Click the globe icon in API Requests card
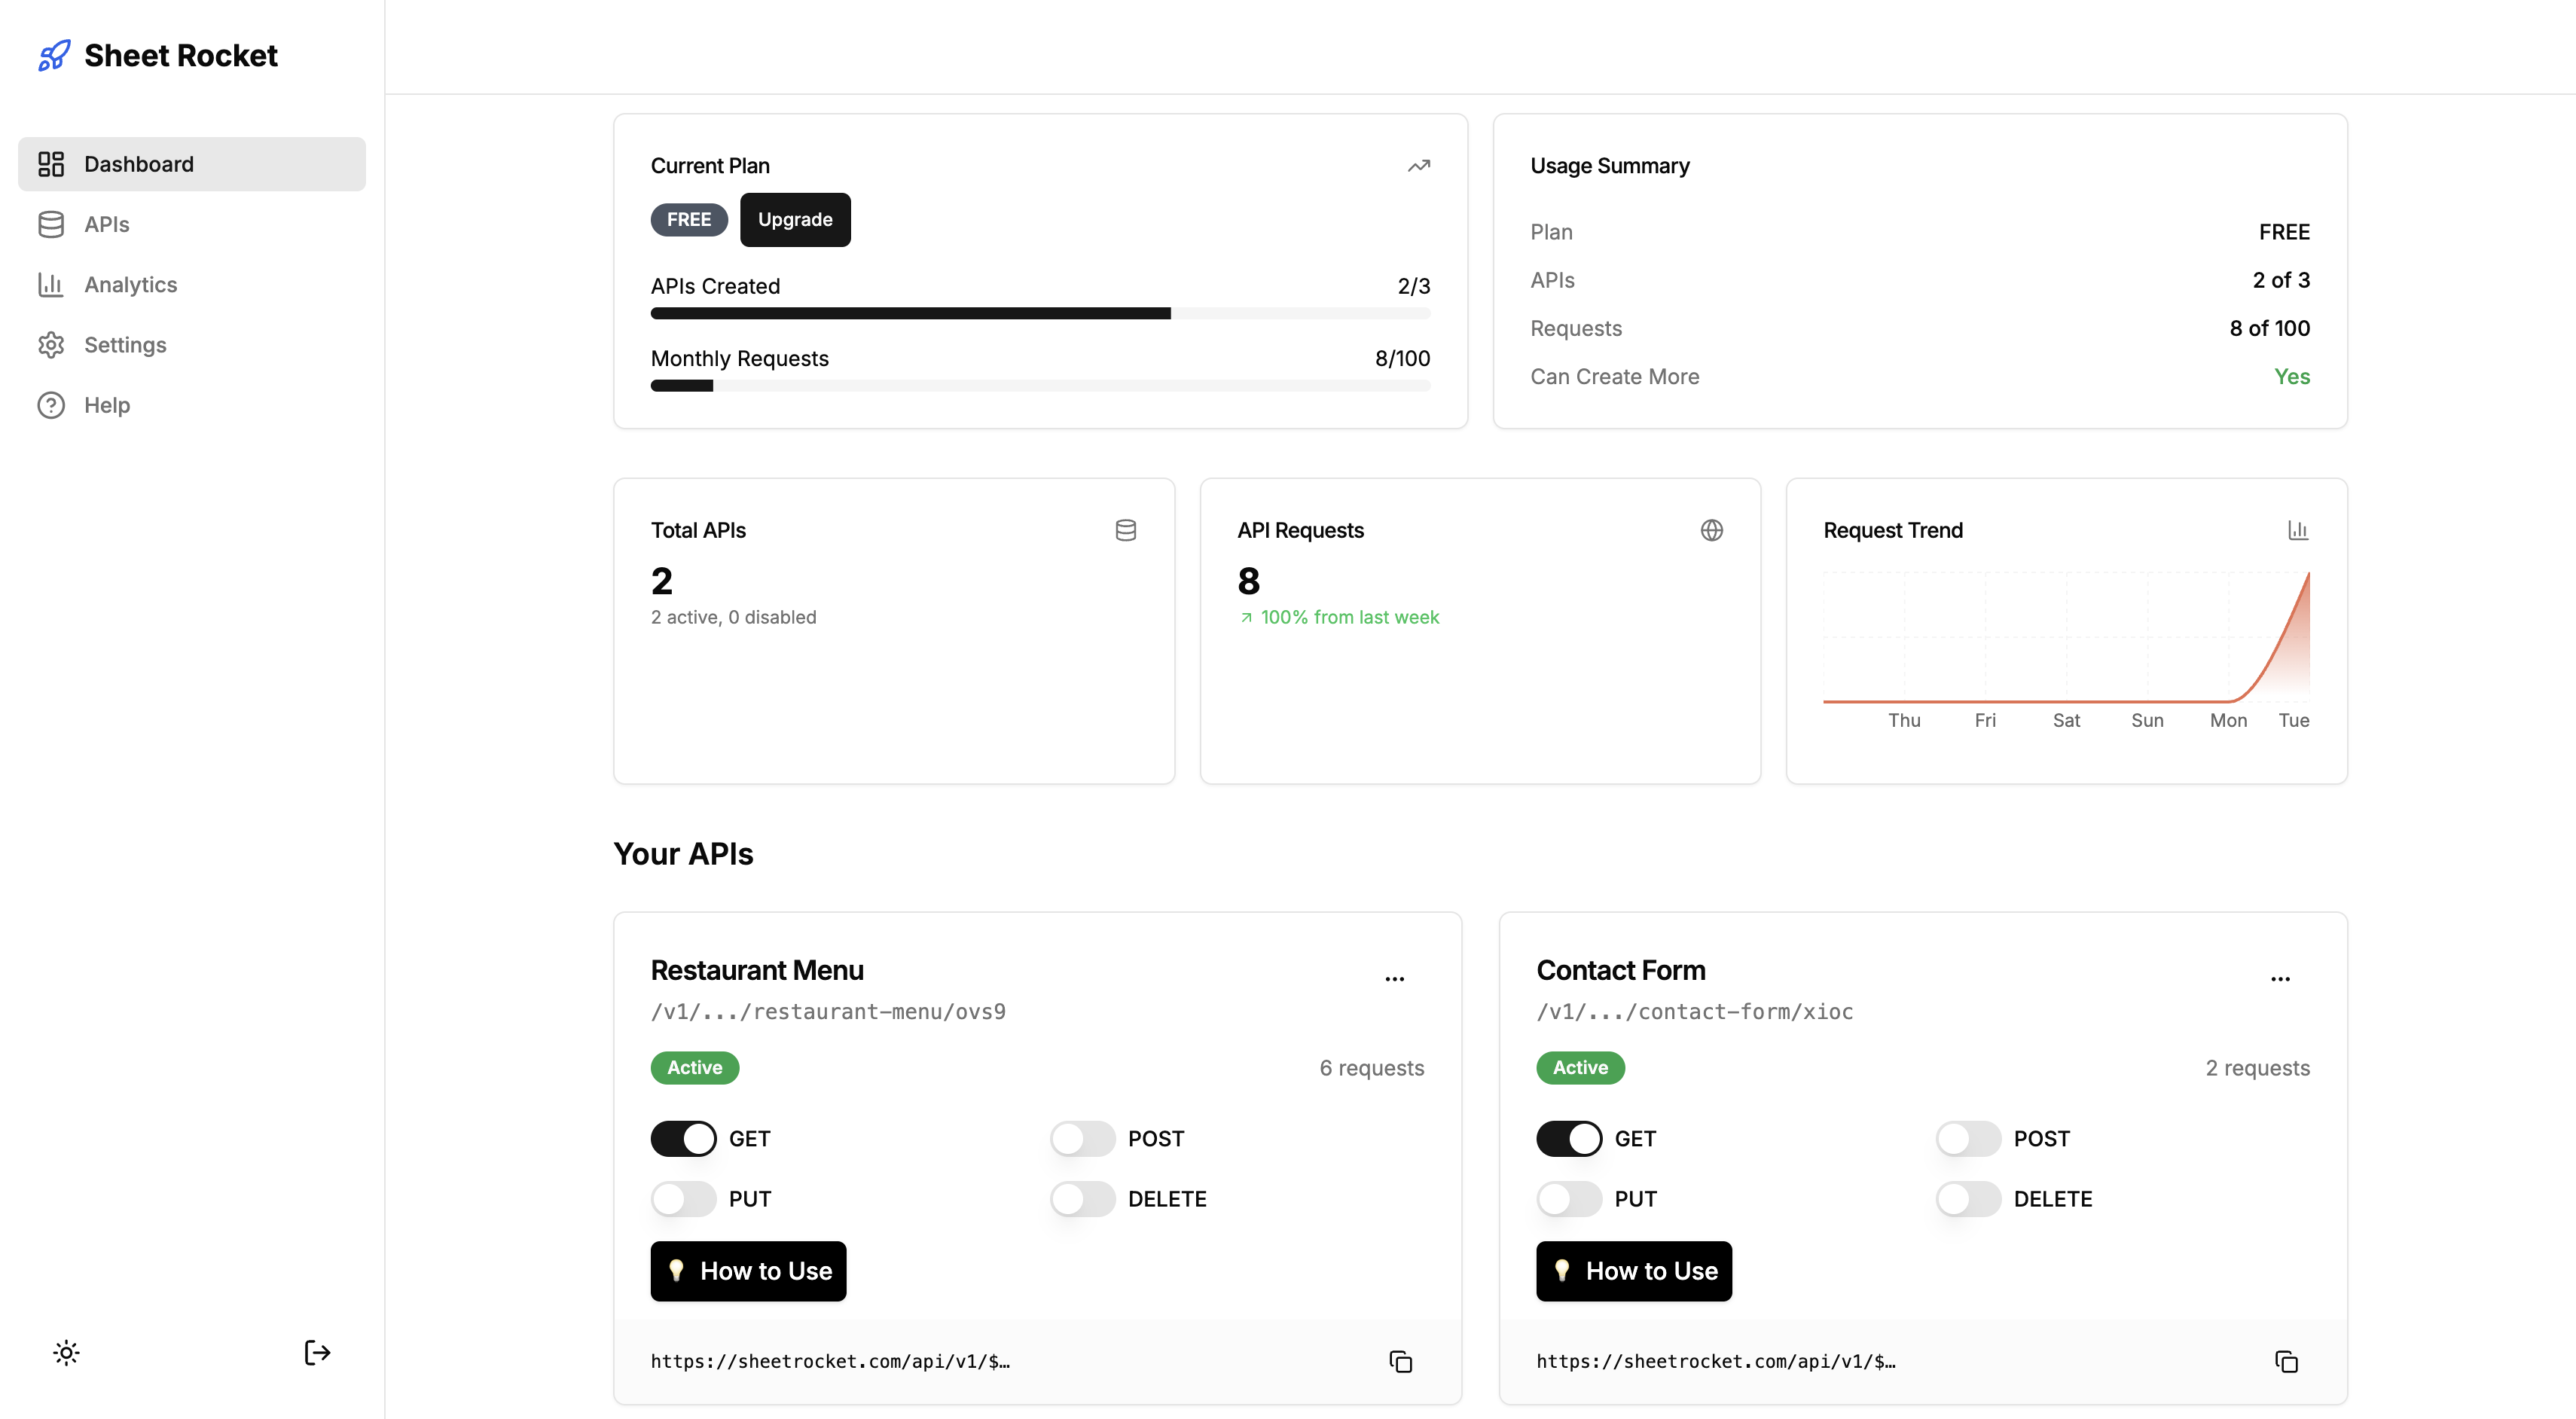The height and width of the screenshot is (1419, 2576). click(x=1711, y=530)
